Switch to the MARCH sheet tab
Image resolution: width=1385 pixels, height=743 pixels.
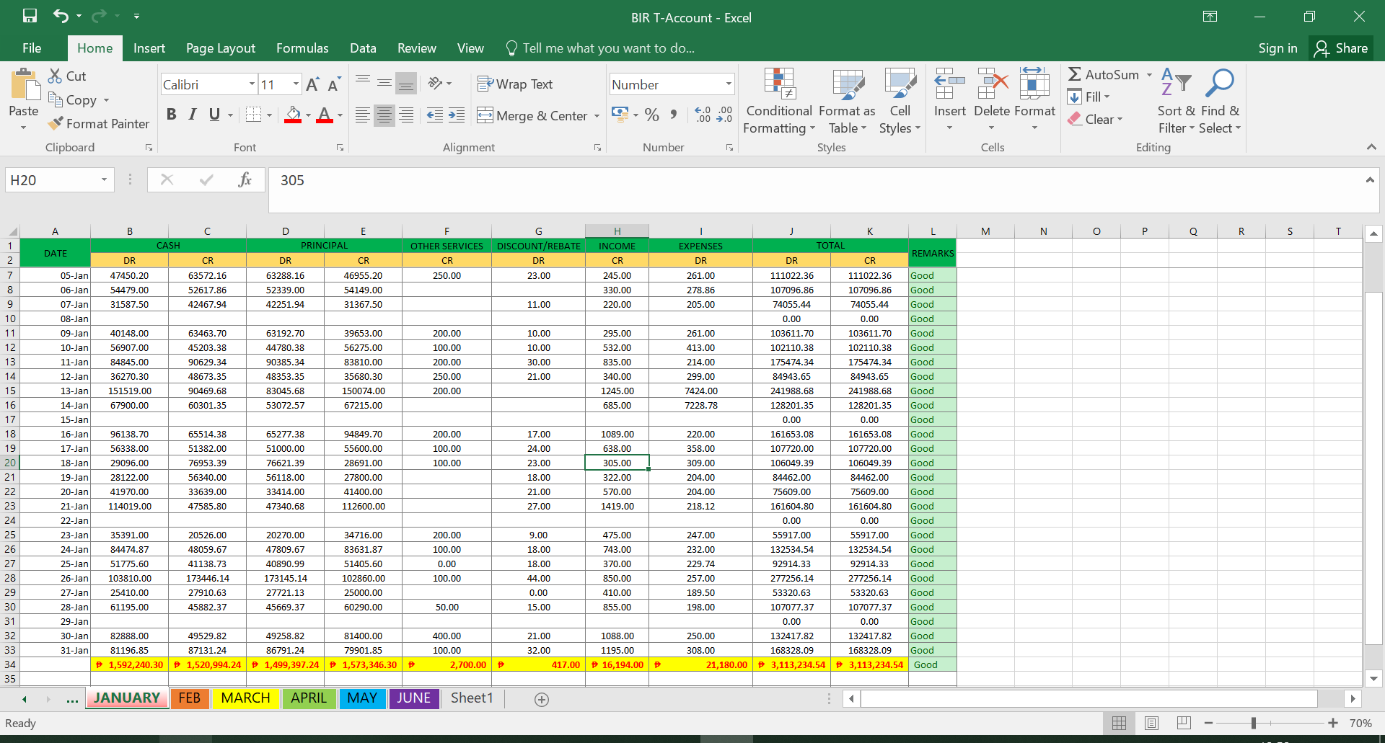tap(245, 698)
